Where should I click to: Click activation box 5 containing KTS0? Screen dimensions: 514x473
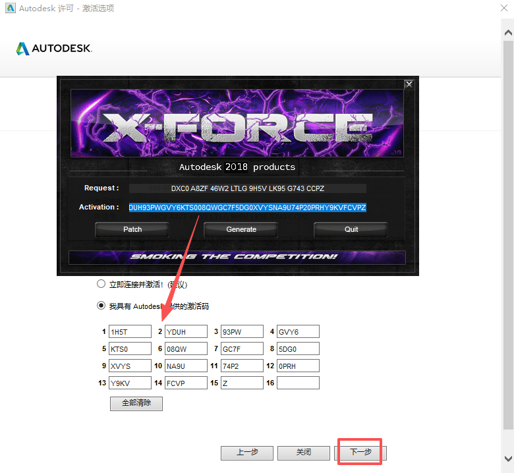(x=130, y=348)
